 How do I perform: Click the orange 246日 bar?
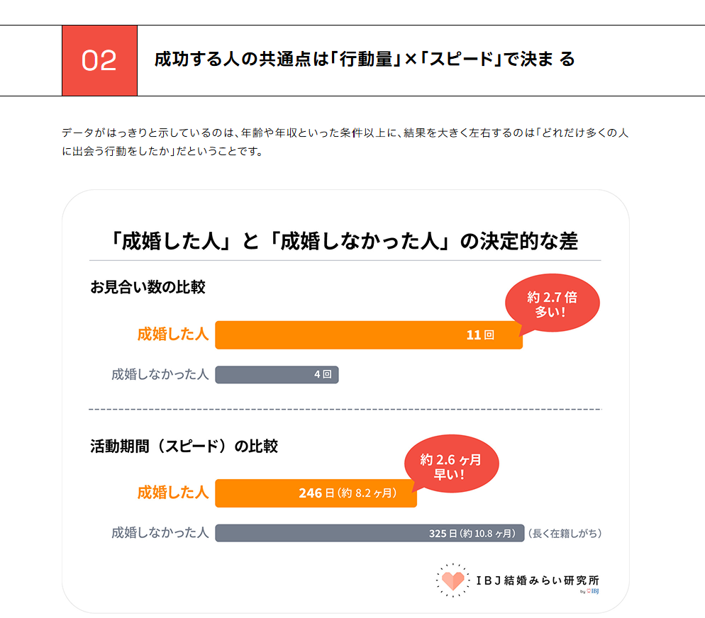pyautogui.click(x=316, y=493)
